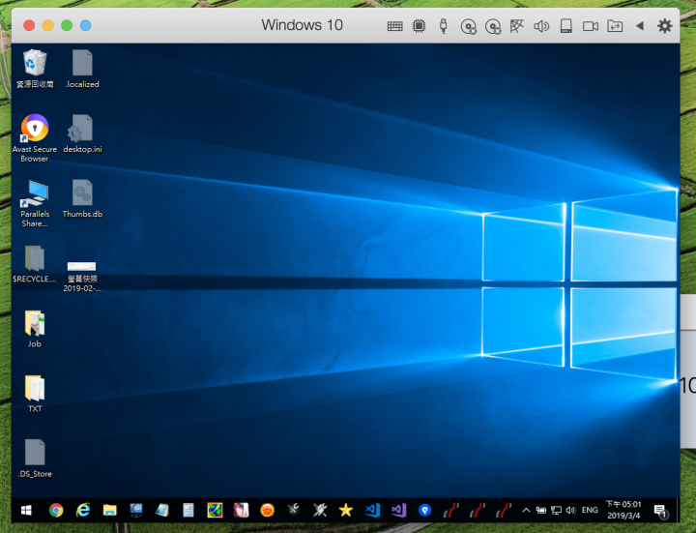Select the Parallels Shared Folders shortcut

(35, 203)
